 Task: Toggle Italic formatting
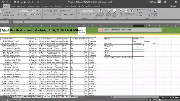click(x=21, y=15)
